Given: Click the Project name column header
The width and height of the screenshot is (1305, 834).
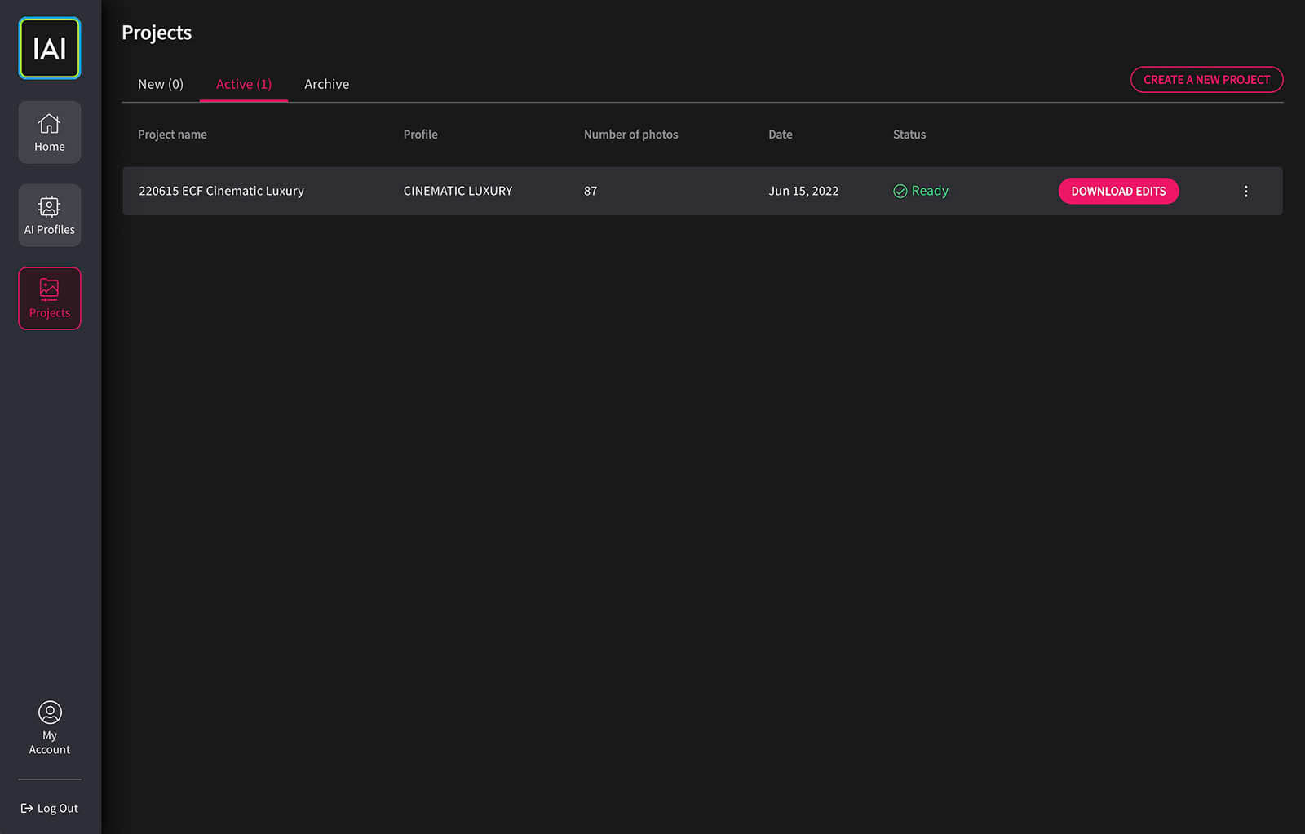Looking at the screenshot, I should point(172,135).
